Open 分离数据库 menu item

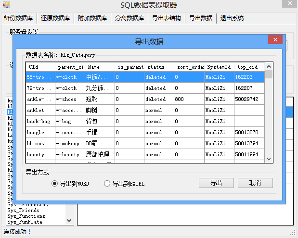pos(130,18)
